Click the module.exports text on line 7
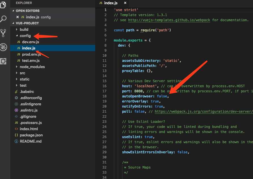The height and width of the screenshot is (179, 253). click(x=128, y=40)
